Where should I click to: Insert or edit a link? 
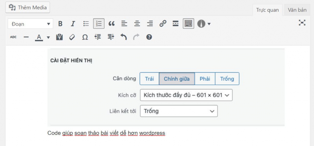[x=163, y=24]
